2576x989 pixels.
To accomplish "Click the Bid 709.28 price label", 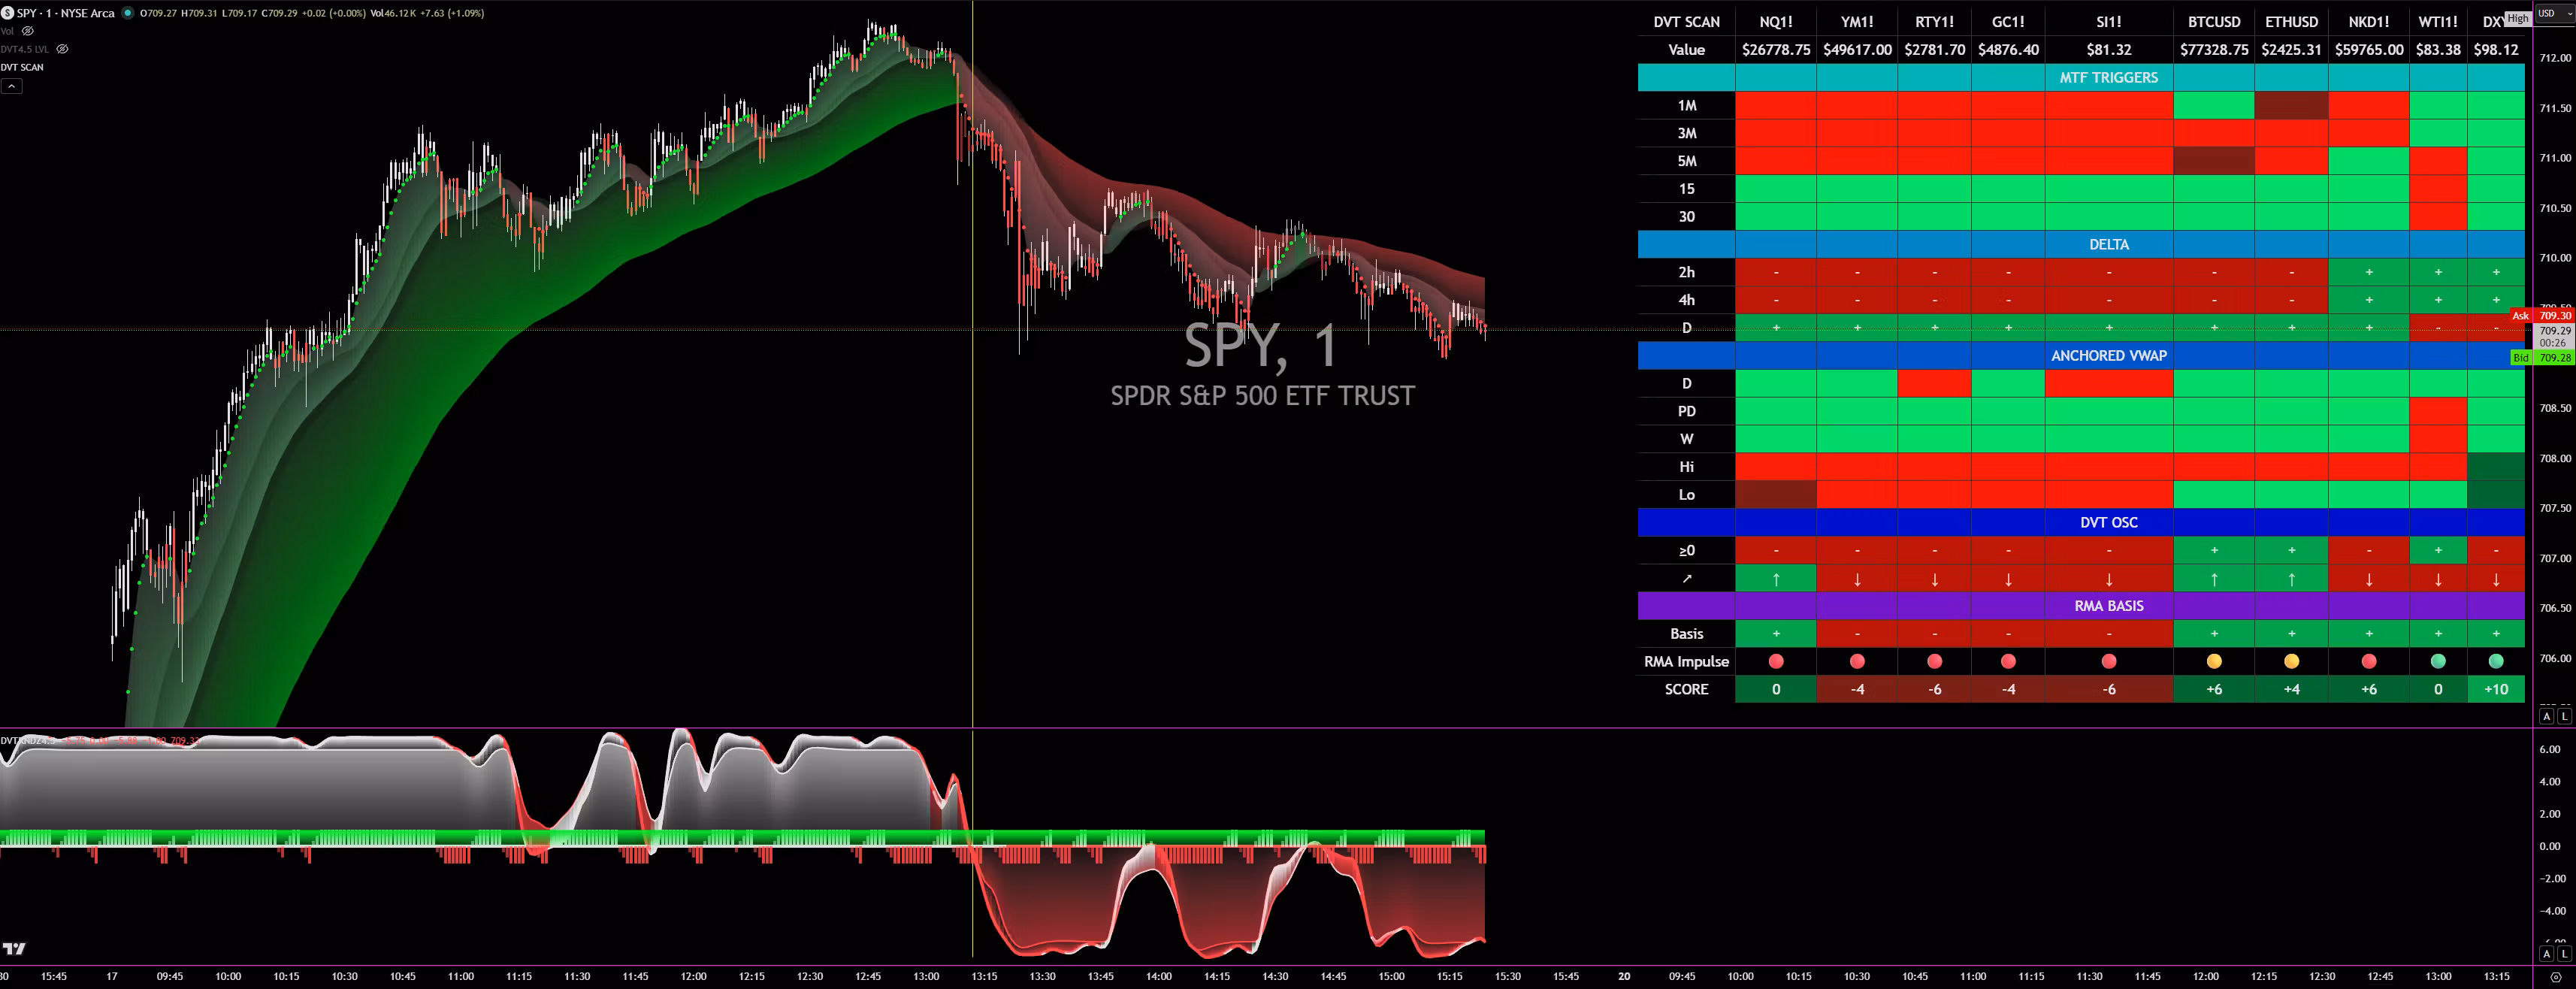I will pos(2543,357).
